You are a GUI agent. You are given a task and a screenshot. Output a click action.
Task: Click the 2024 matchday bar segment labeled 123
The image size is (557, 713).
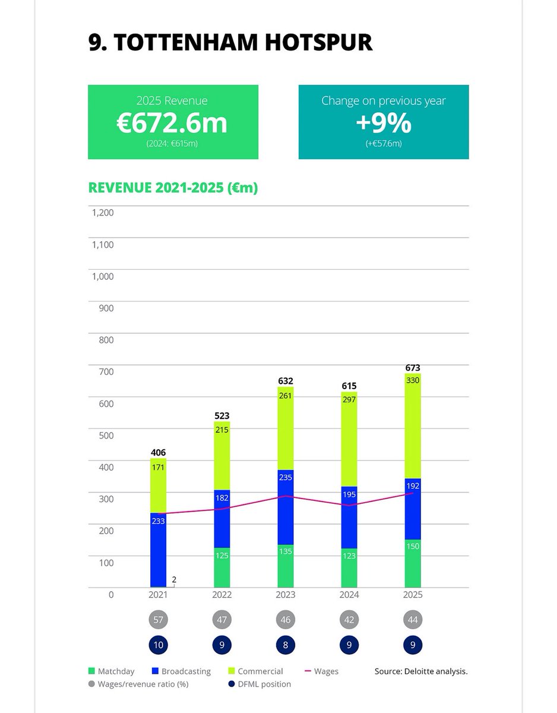coord(349,568)
